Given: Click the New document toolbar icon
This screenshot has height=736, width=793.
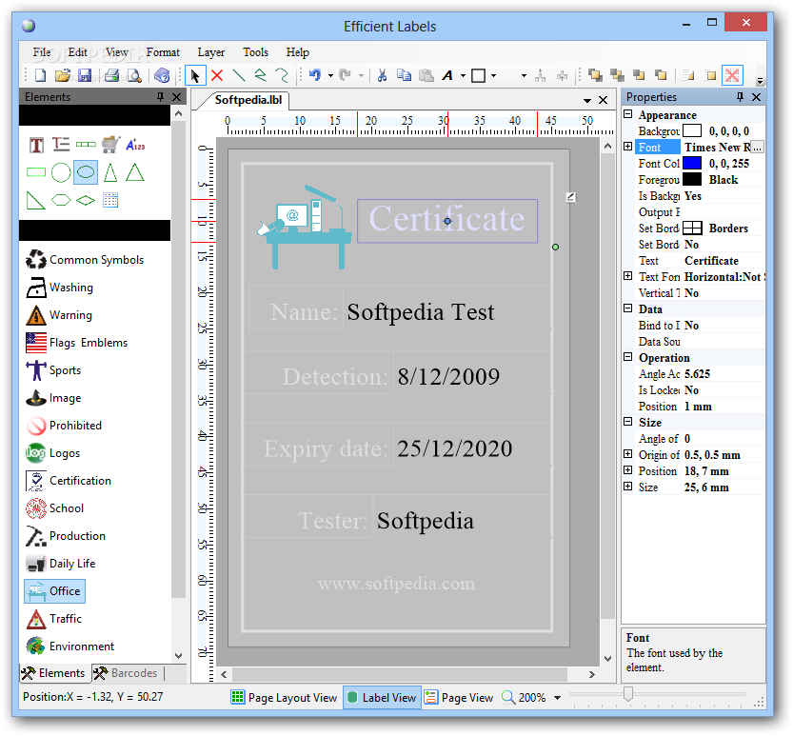Looking at the screenshot, I should pos(40,76).
